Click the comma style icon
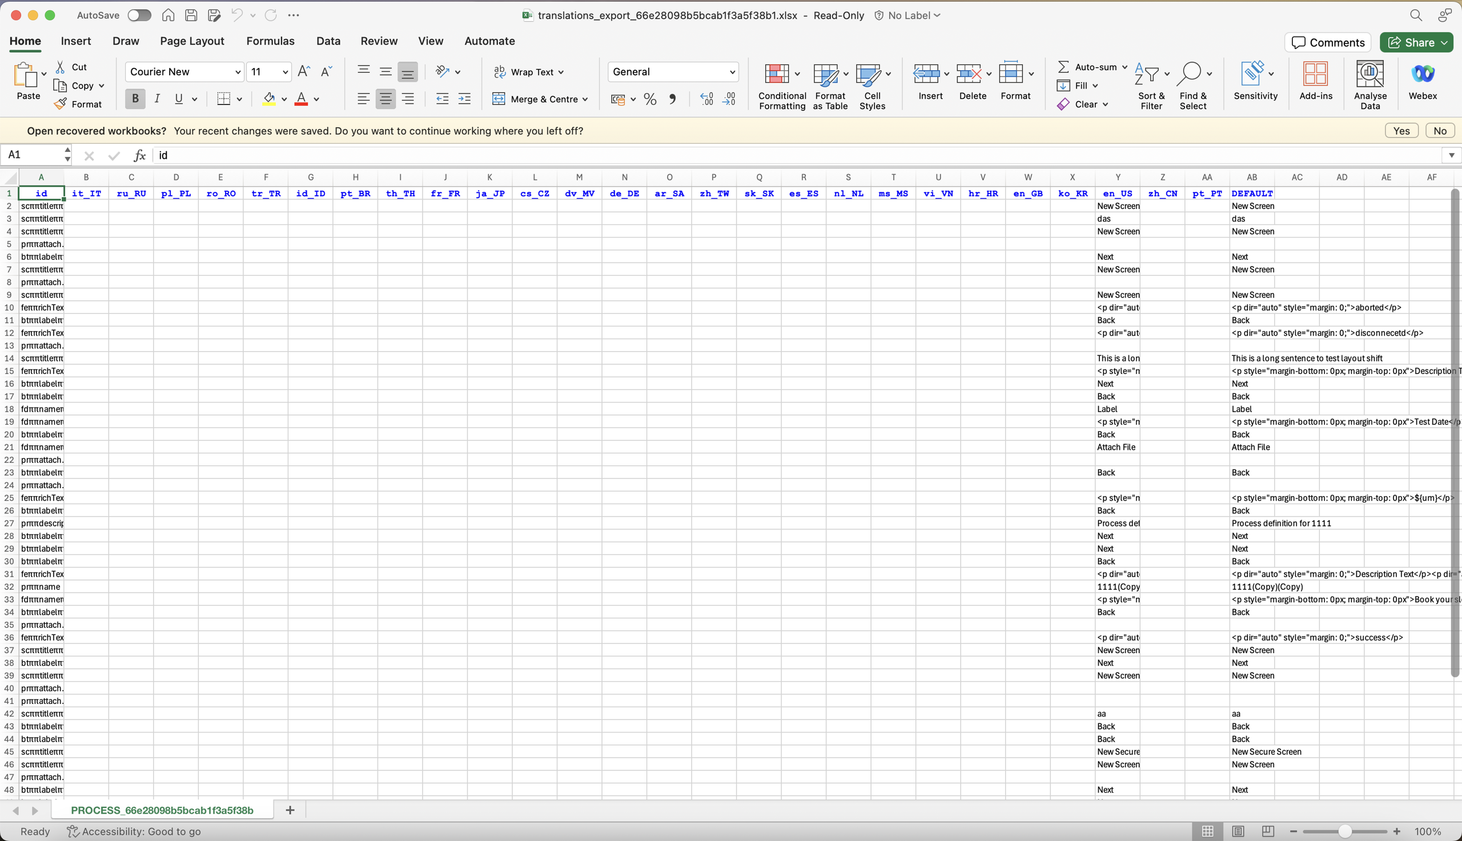 (672, 99)
